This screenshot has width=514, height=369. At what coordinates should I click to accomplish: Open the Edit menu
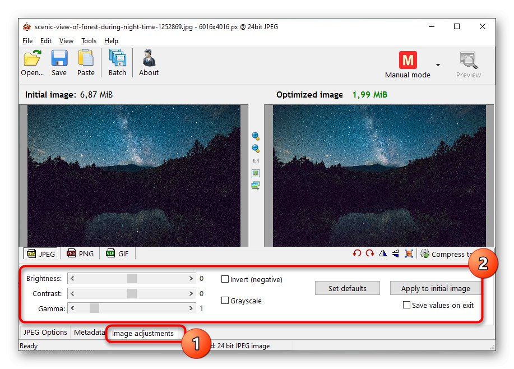coord(46,41)
